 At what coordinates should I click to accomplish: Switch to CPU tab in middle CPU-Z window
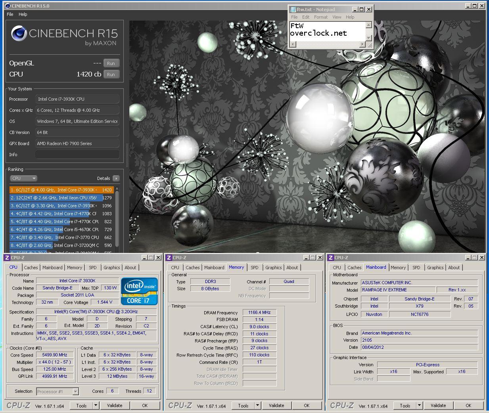point(175,268)
